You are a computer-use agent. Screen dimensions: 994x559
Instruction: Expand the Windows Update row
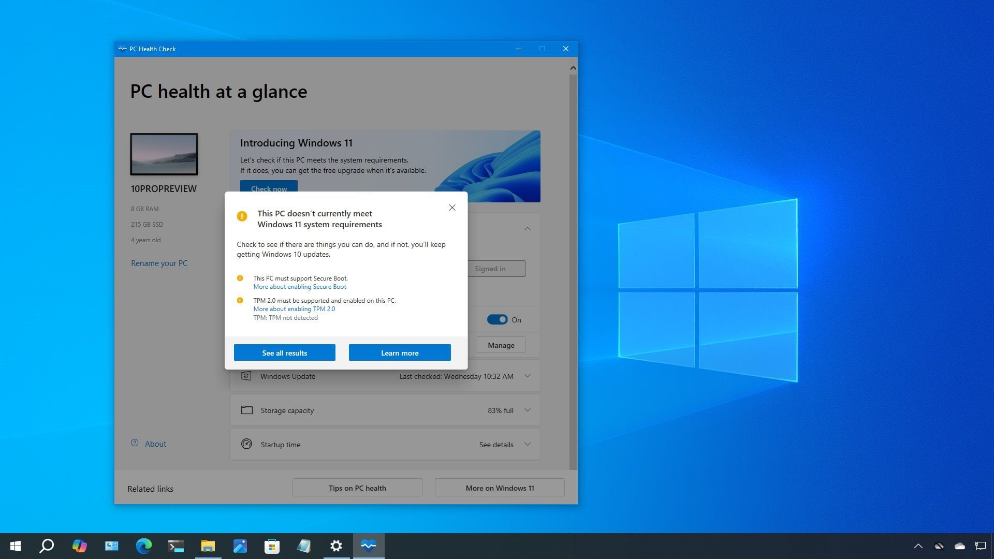(528, 376)
